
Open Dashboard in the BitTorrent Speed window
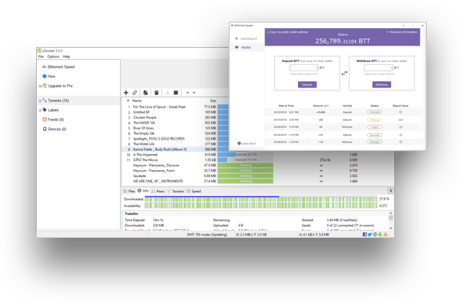(246, 38)
